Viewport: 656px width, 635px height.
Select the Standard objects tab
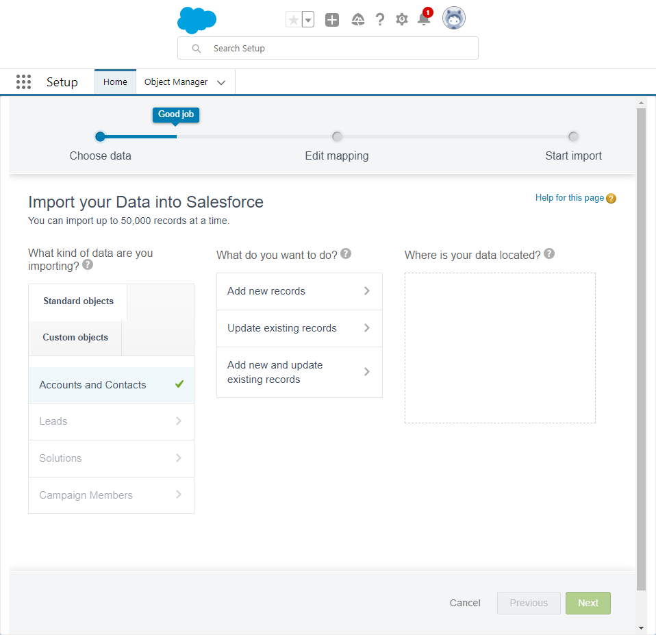tap(78, 301)
